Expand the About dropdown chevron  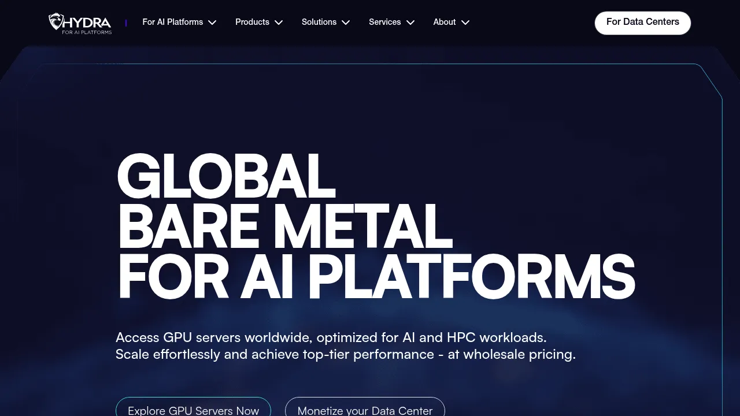point(465,23)
